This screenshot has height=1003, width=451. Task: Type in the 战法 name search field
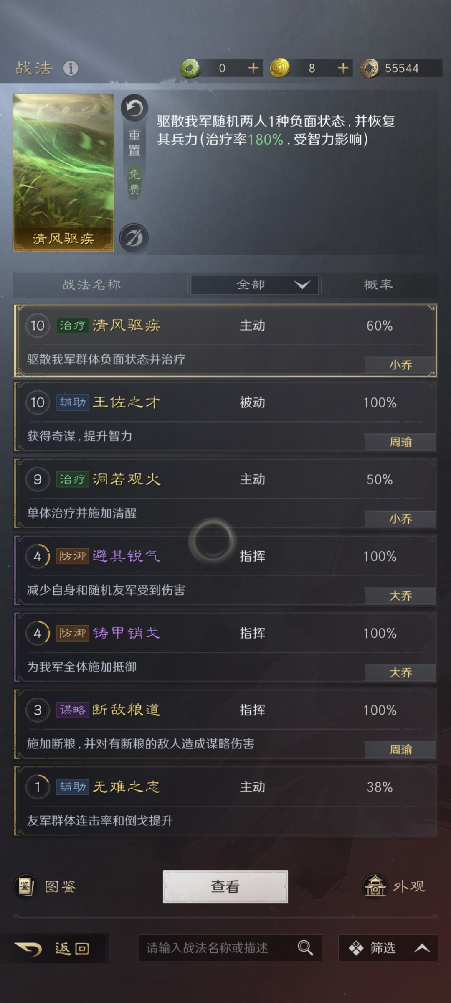(217, 948)
